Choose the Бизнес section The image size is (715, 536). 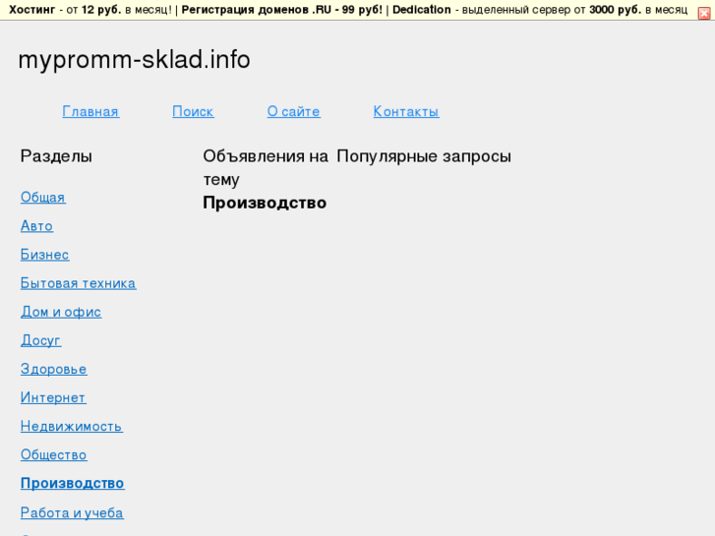(x=44, y=255)
